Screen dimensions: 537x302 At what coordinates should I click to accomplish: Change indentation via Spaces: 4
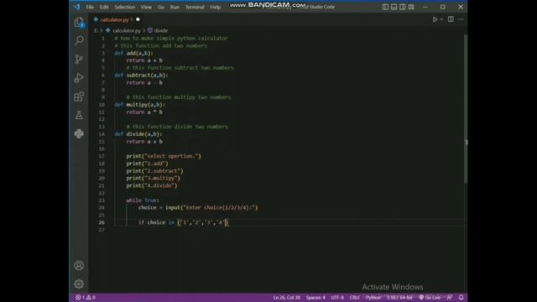click(315, 298)
